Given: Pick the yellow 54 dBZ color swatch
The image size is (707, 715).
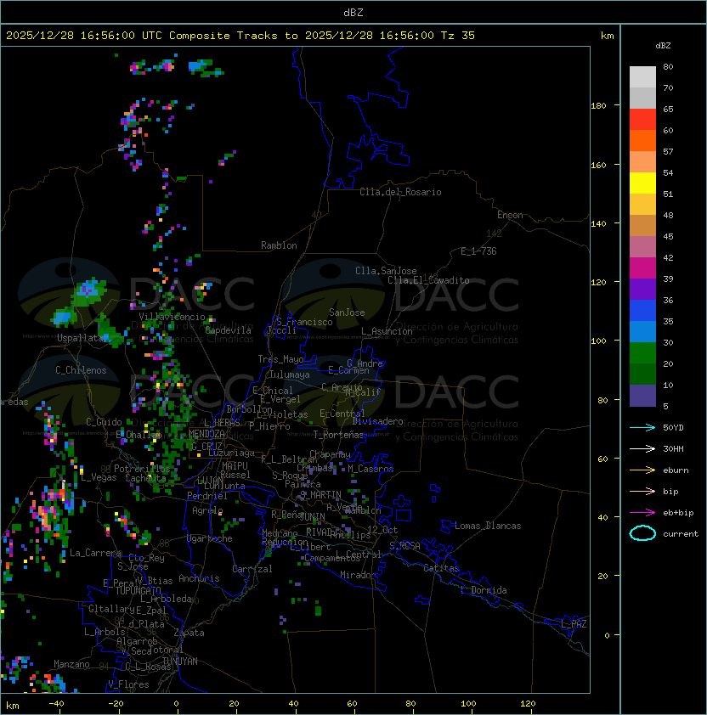Looking at the screenshot, I should [642, 183].
